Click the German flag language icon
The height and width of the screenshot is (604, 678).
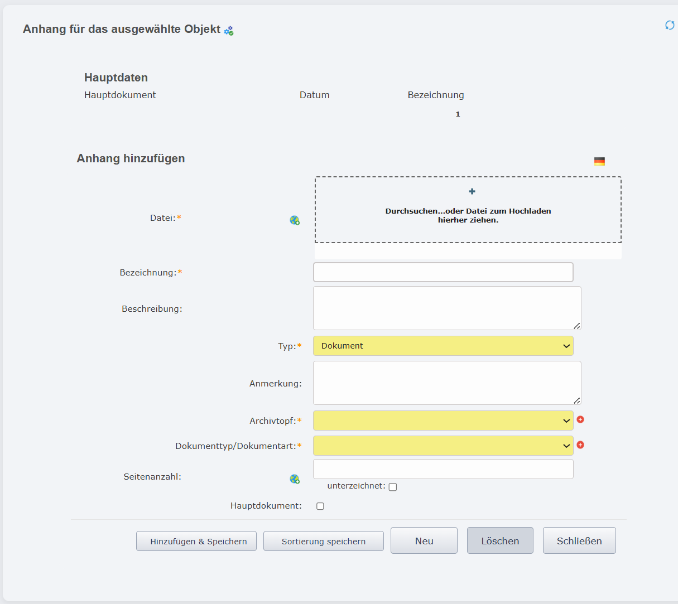(599, 162)
